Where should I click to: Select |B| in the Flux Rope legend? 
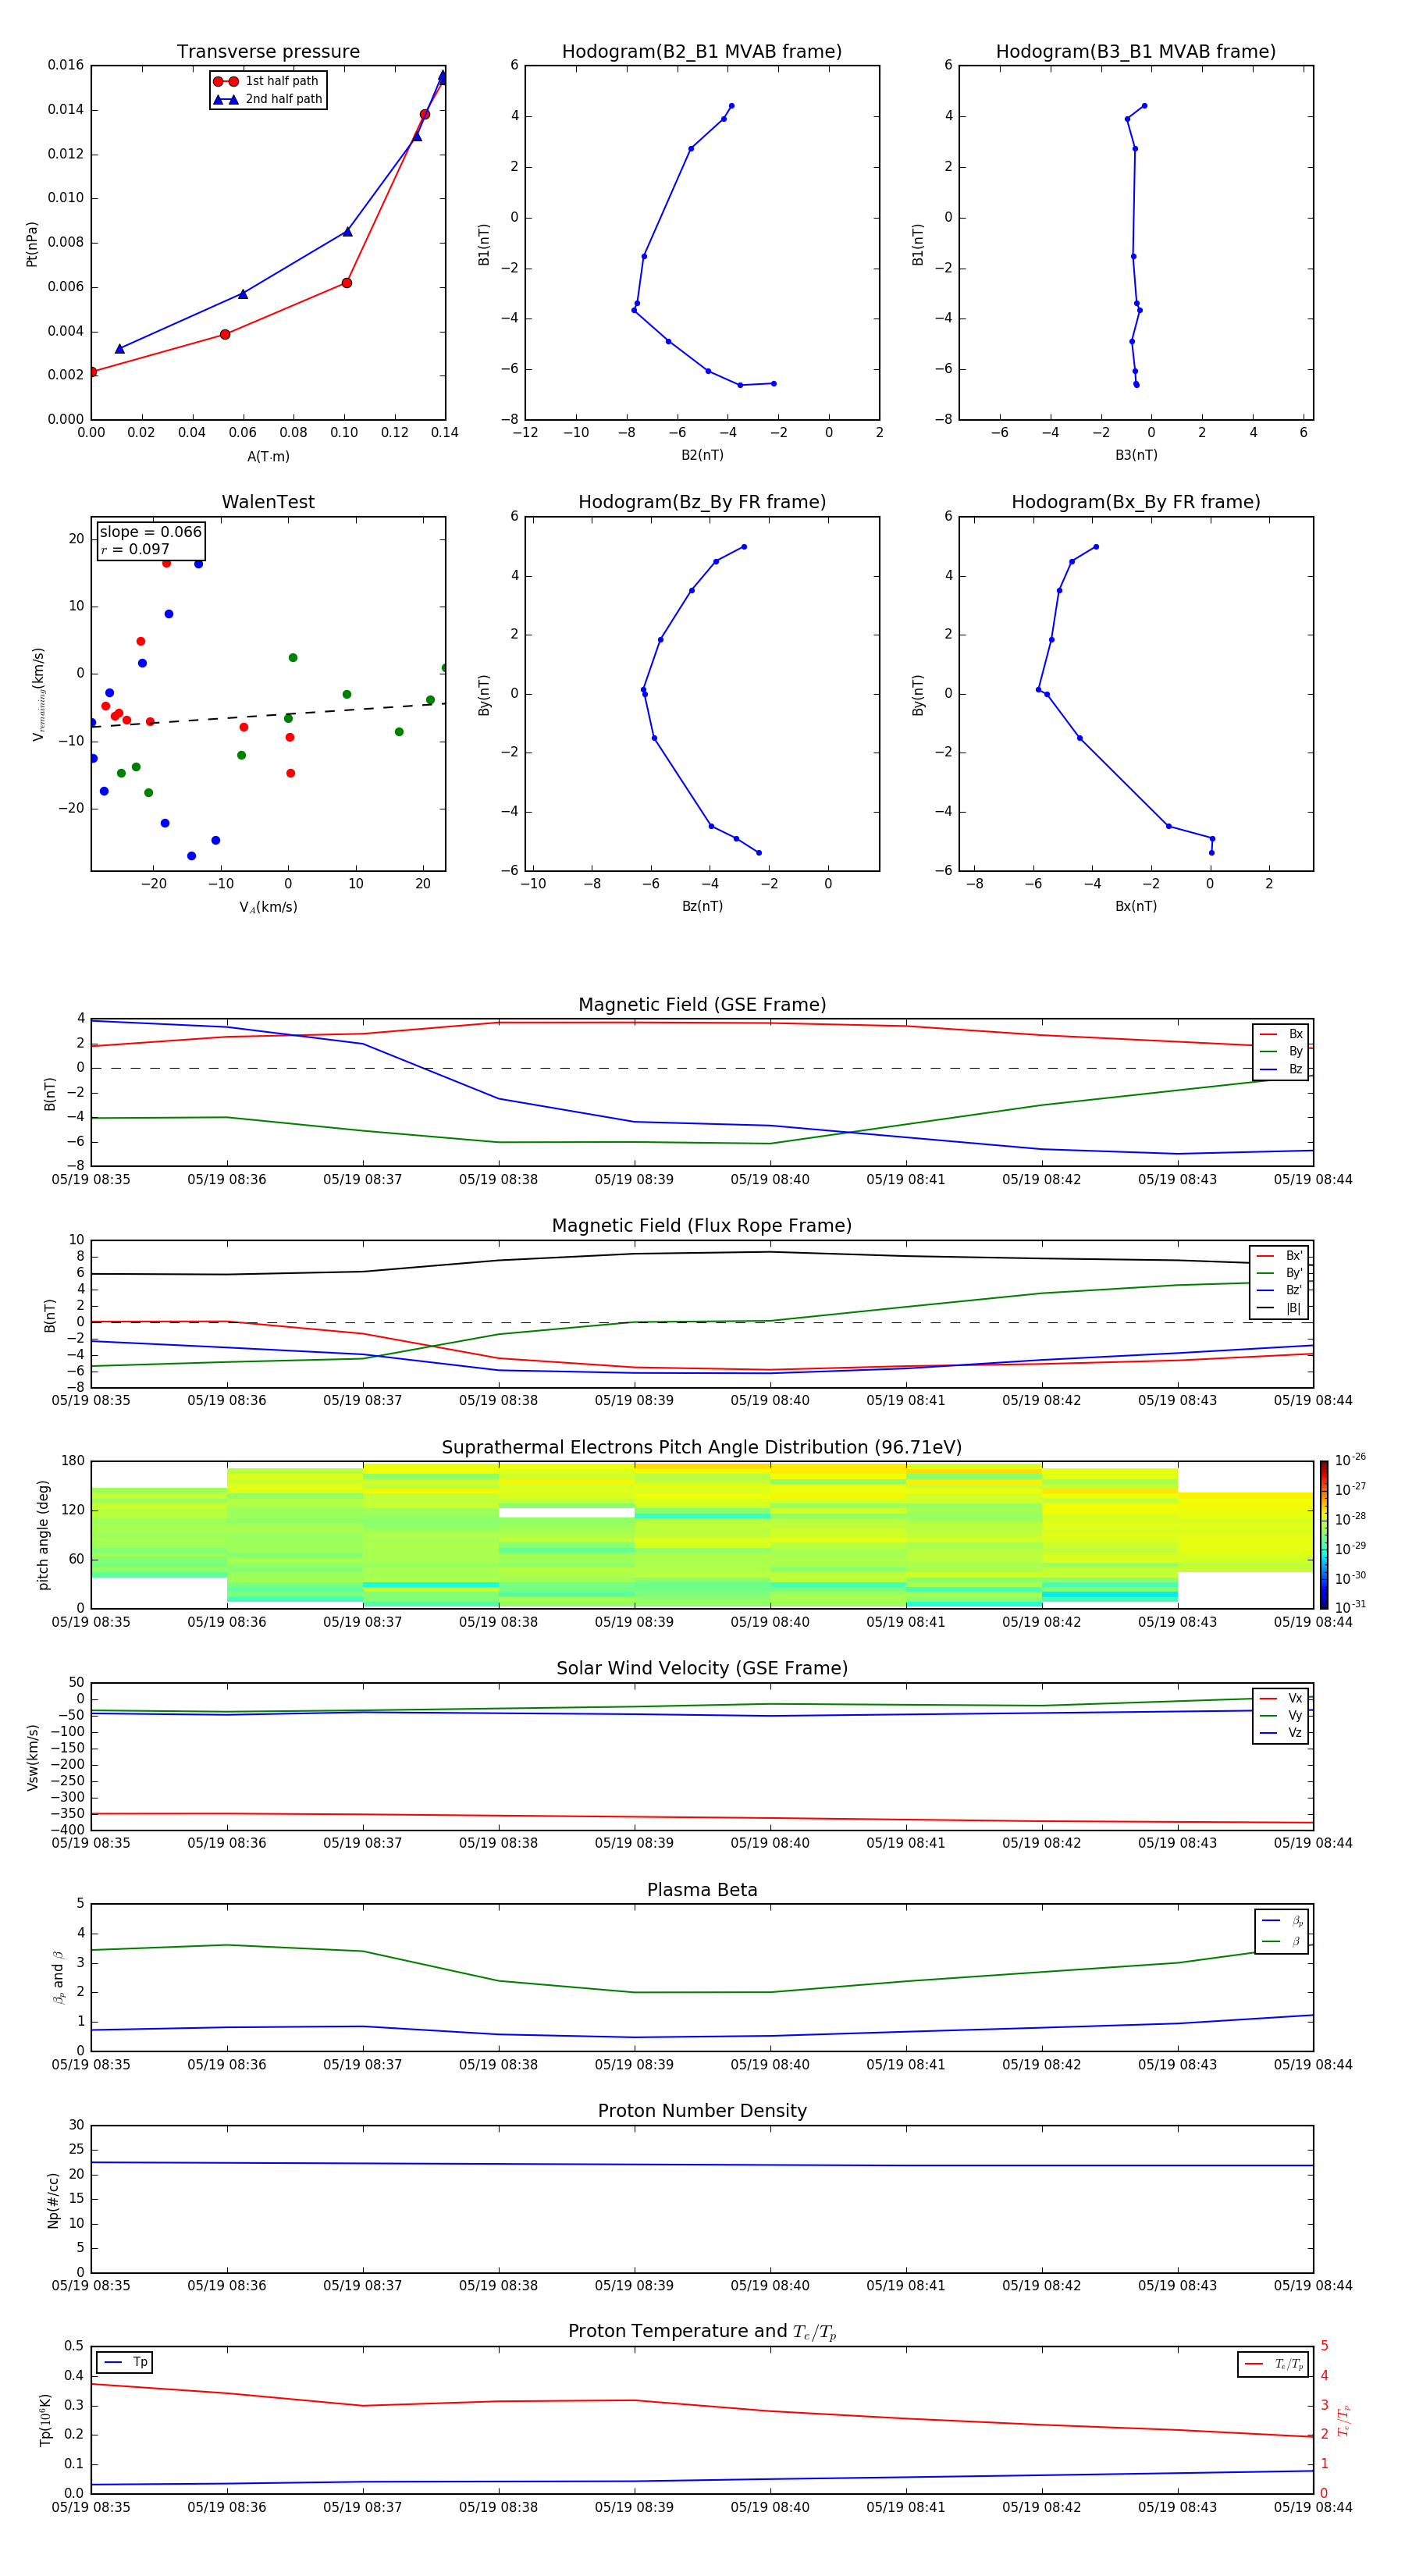click(x=1280, y=1308)
